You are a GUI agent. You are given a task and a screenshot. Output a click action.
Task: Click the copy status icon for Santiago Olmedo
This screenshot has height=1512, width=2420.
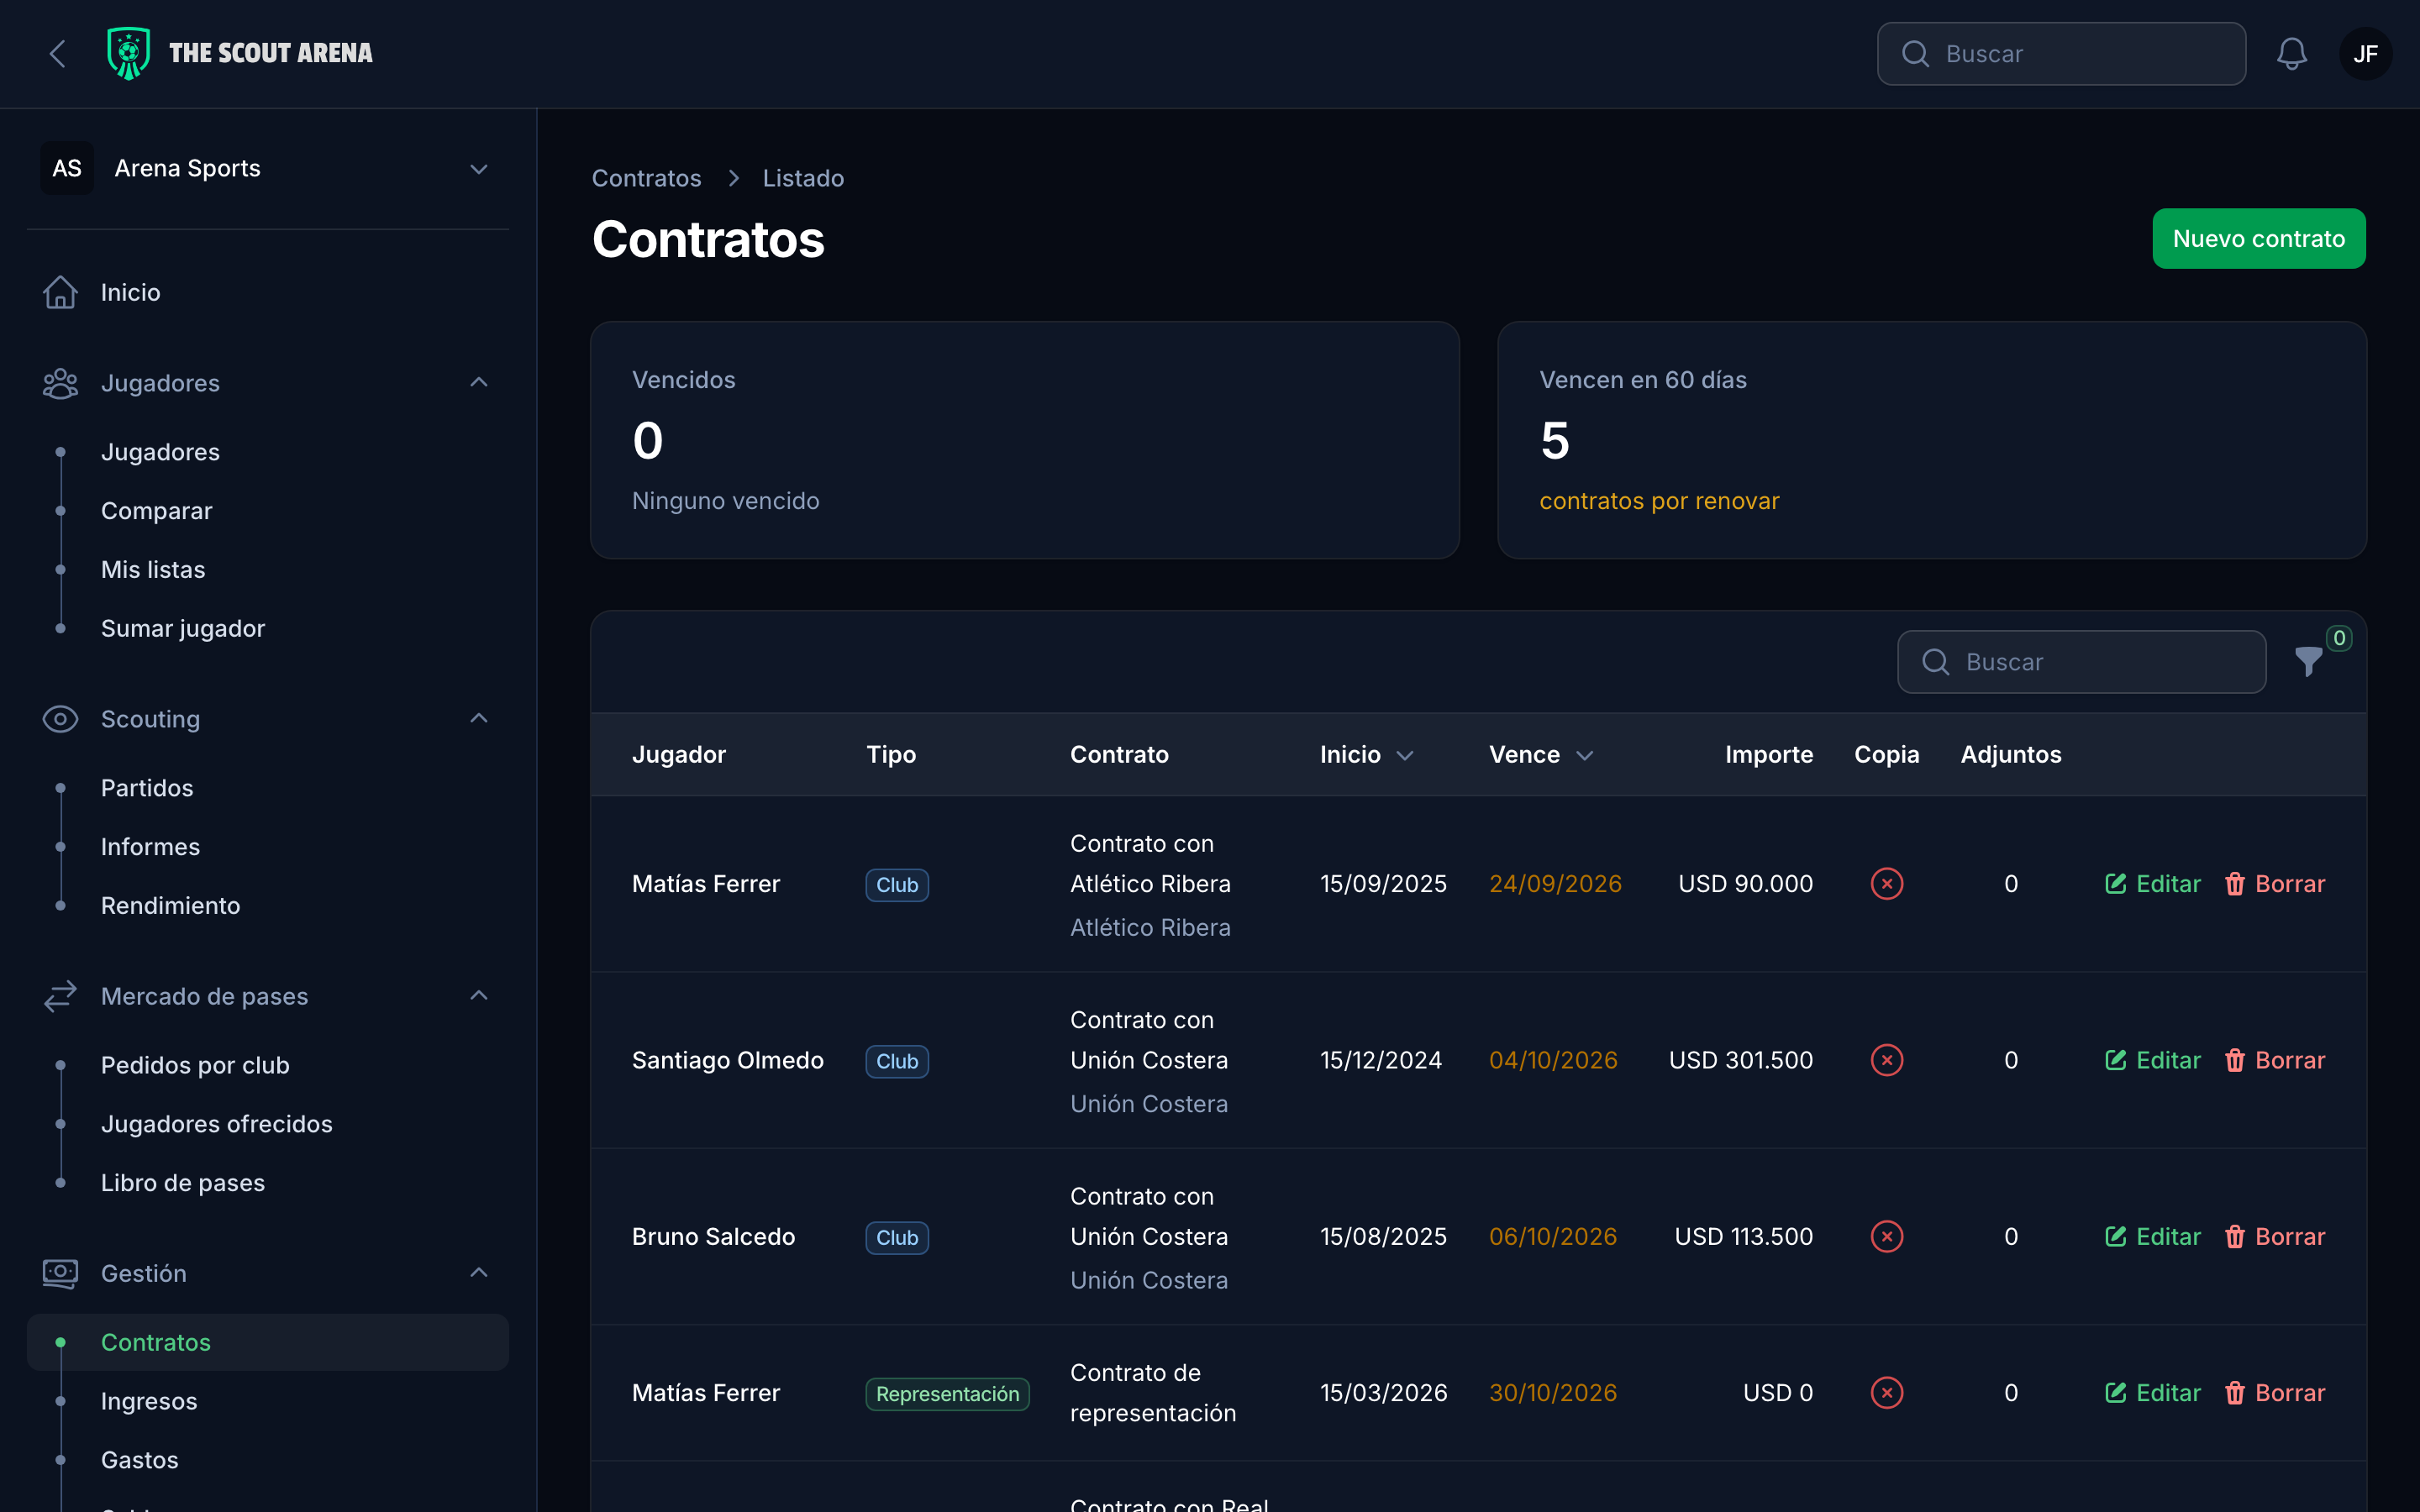1887,1060
